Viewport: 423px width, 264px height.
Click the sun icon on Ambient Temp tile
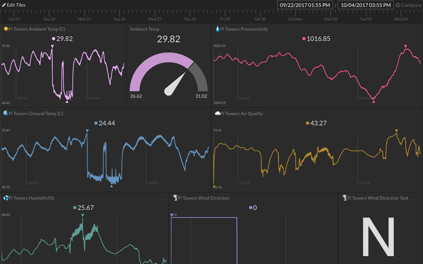click(6, 29)
